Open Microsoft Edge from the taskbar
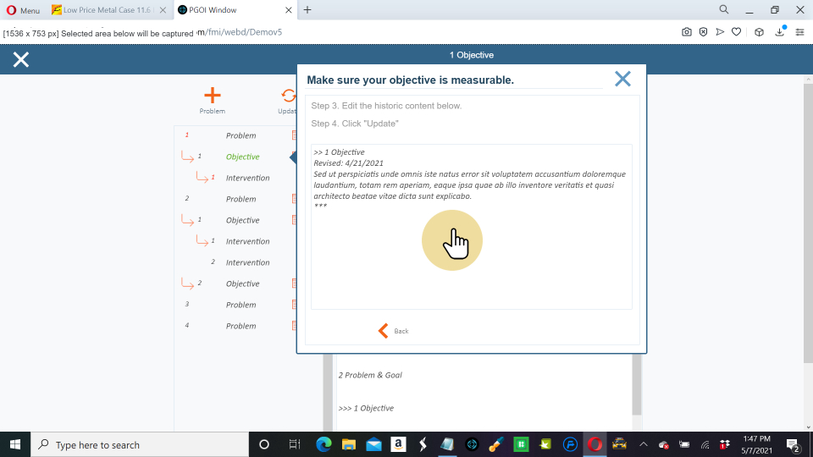The height and width of the screenshot is (457, 813). [x=323, y=444]
